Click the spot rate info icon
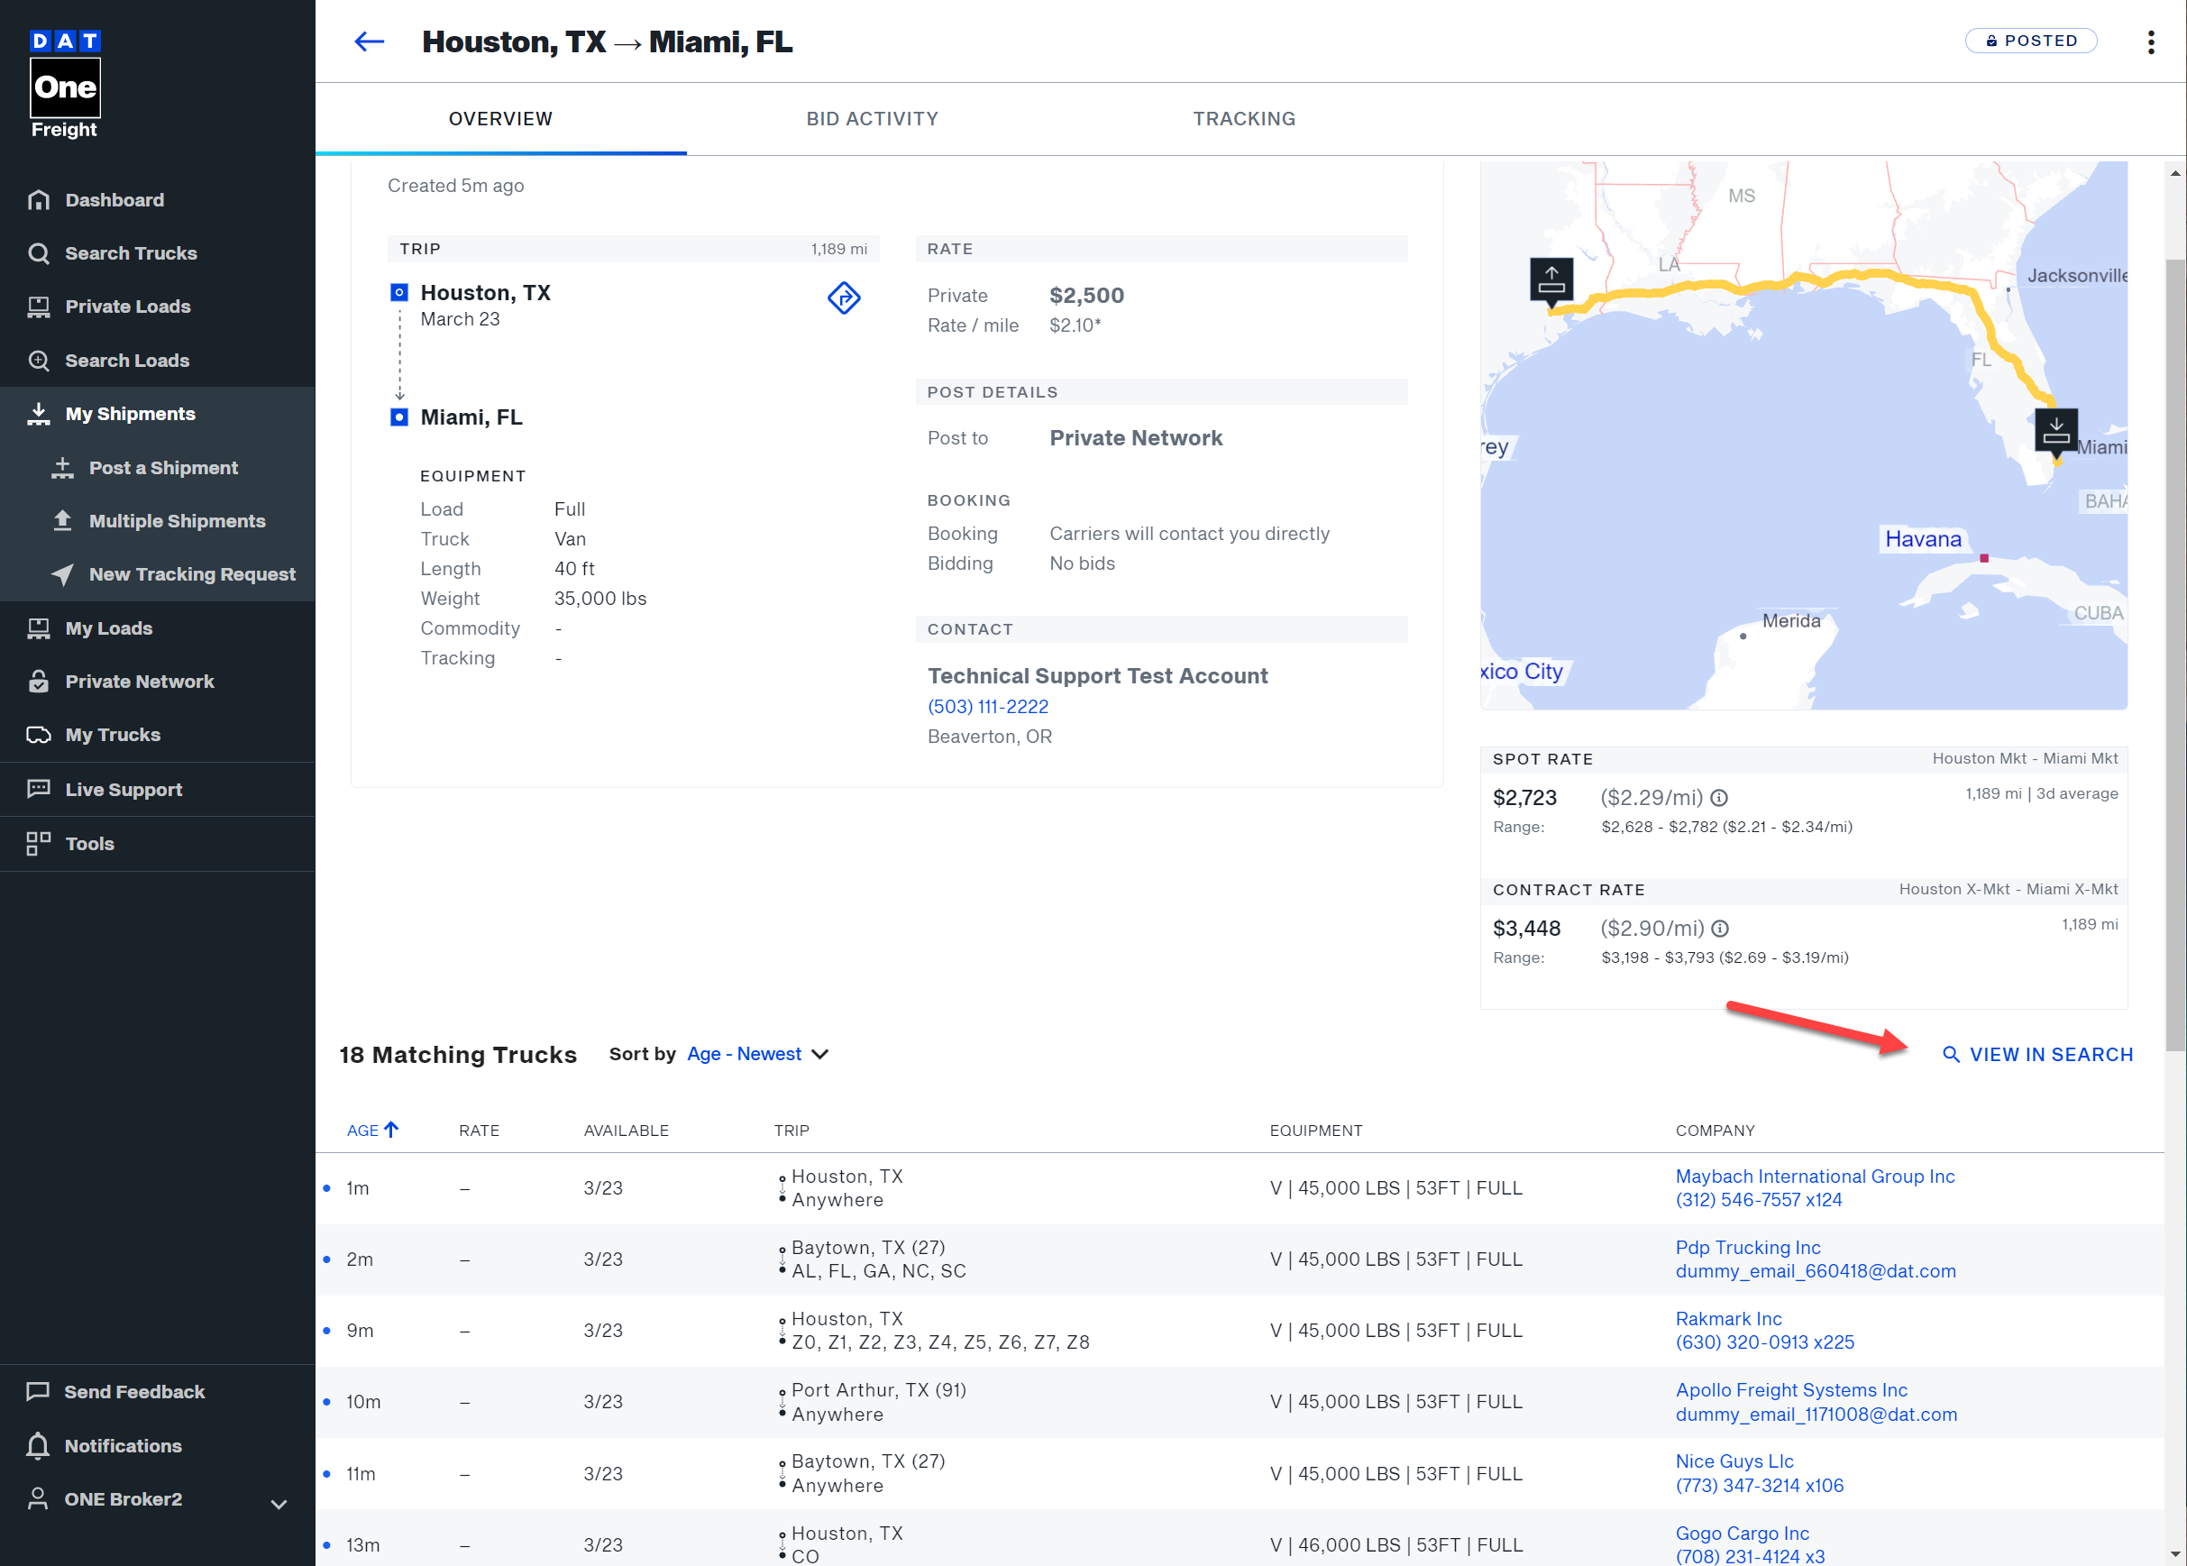 point(1719,799)
